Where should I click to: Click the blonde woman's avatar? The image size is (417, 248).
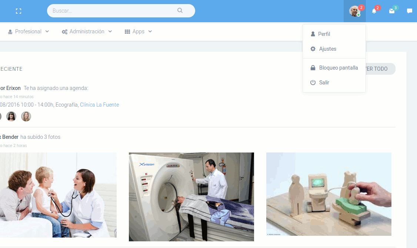pos(26,117)
